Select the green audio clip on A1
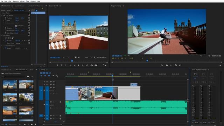The image size is (224, 126). [126, 107]
